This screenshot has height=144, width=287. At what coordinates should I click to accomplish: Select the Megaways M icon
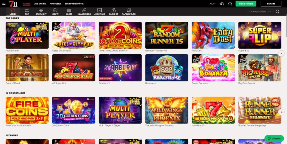coord(99,10)
